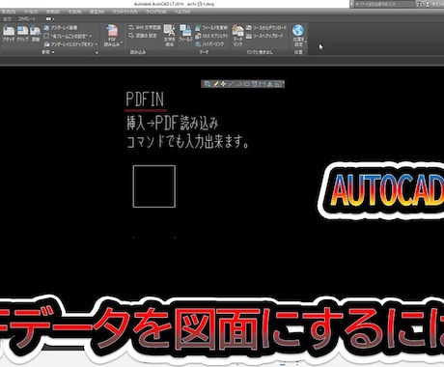
Task: Open the dropdown arrow beside PDF Import
Action: [x=122, y=42]
